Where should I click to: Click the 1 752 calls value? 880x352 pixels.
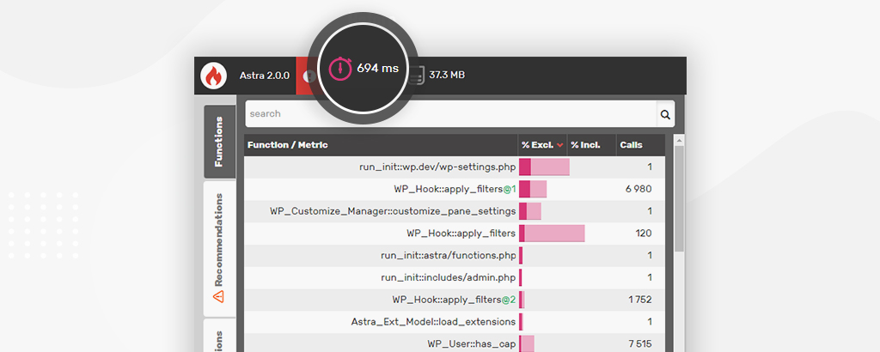[x=639, y=300]
